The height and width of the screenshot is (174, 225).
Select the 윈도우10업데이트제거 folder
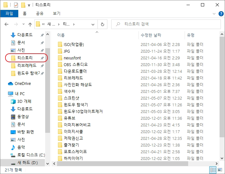(83, 111)
